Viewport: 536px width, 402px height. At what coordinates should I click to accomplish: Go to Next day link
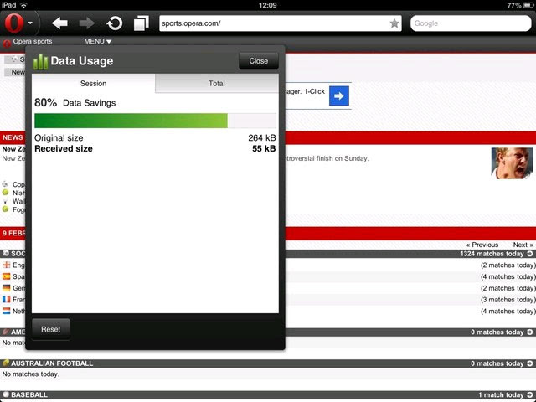[x=523, y=245]
